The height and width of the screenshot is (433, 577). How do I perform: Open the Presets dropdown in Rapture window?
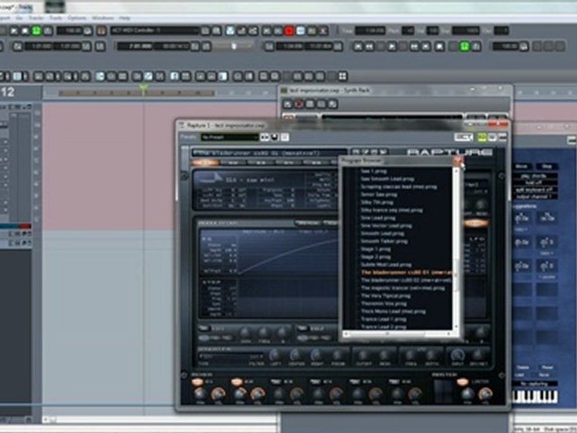click(230, 137)
